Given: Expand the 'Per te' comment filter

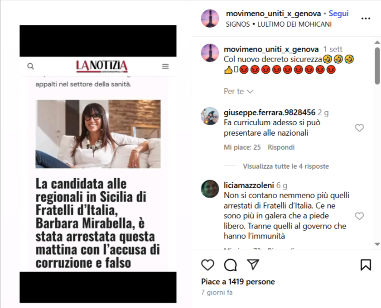Looking at the screenshot, I should coord(239,91).
